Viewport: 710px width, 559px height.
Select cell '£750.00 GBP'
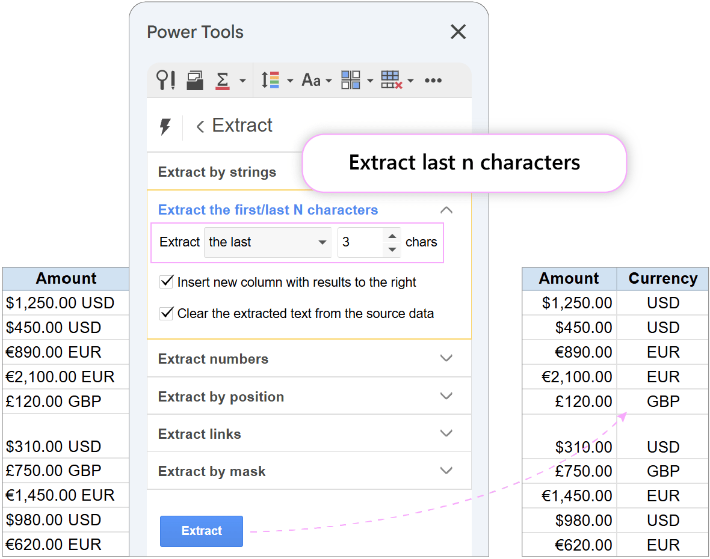(66, 471)
